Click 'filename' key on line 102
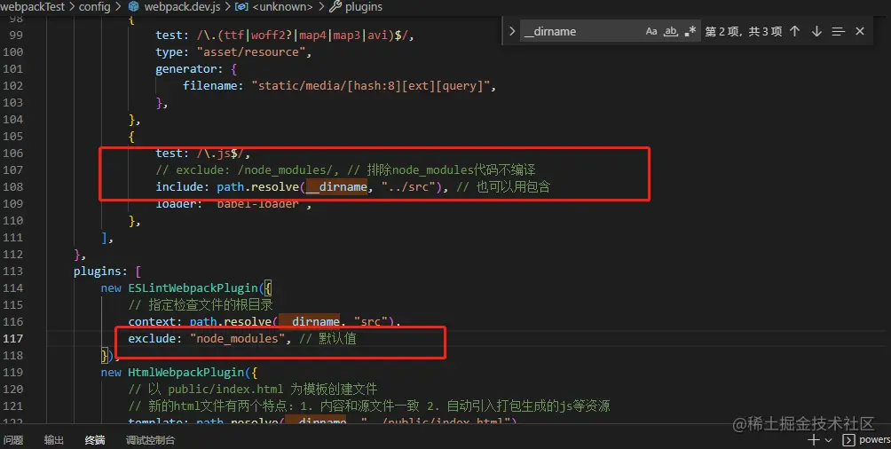Screen dimensions: 891x449 209,86
